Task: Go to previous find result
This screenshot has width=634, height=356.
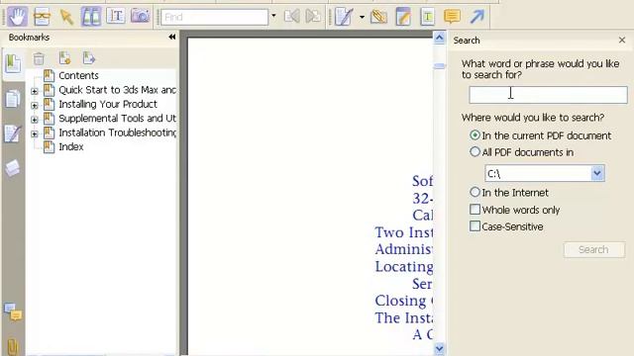Action: point(291,17)
